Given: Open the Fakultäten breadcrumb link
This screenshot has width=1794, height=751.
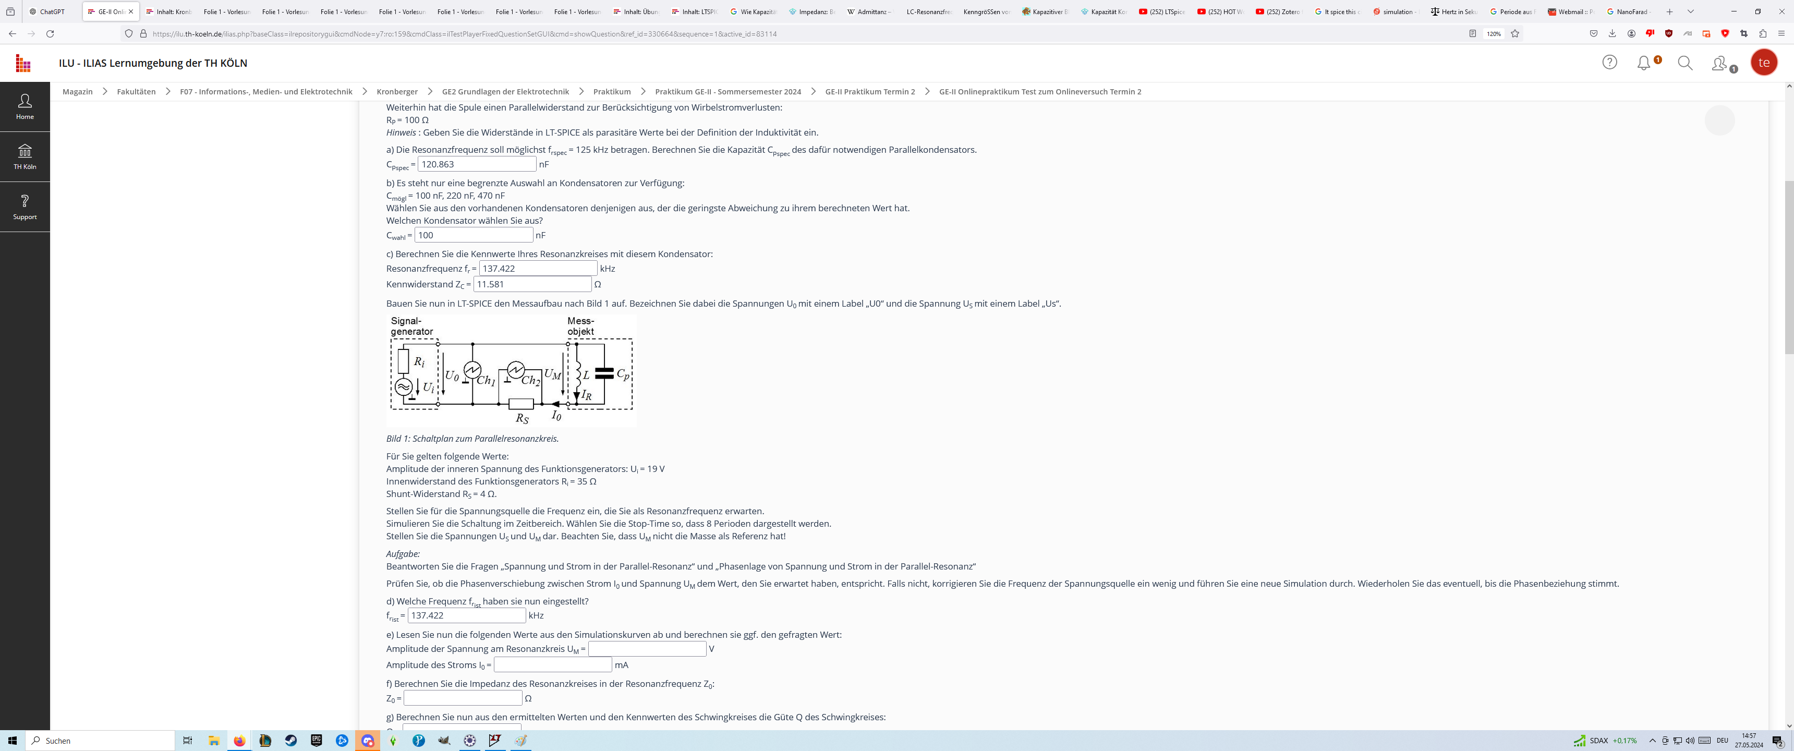Looking at the screenshot, I should [x=137, y=91].
